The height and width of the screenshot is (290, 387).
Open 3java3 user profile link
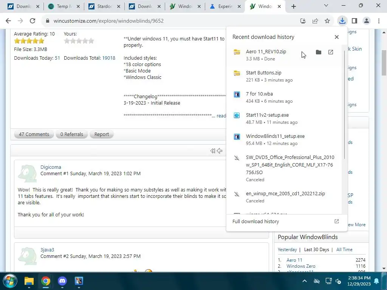click(x=47, y=250)
